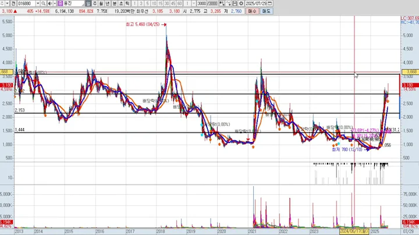Click the high price 3,265
The height and width of the screenshot is (235, 419).
215,11
